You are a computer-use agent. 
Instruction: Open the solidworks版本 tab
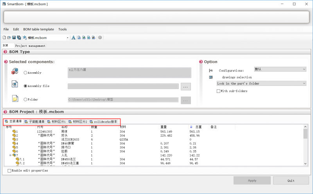tap(103, 121)
